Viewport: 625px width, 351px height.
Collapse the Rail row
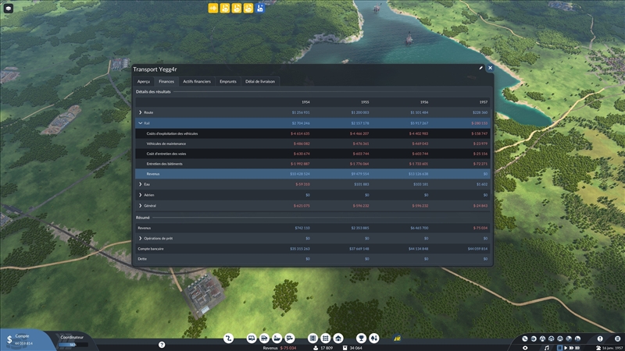pyautogui.click(x=141, y=123)
